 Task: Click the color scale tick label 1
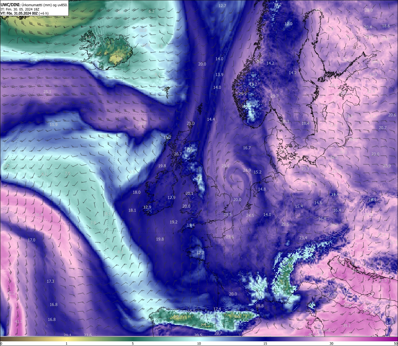(x=67, y=344)
